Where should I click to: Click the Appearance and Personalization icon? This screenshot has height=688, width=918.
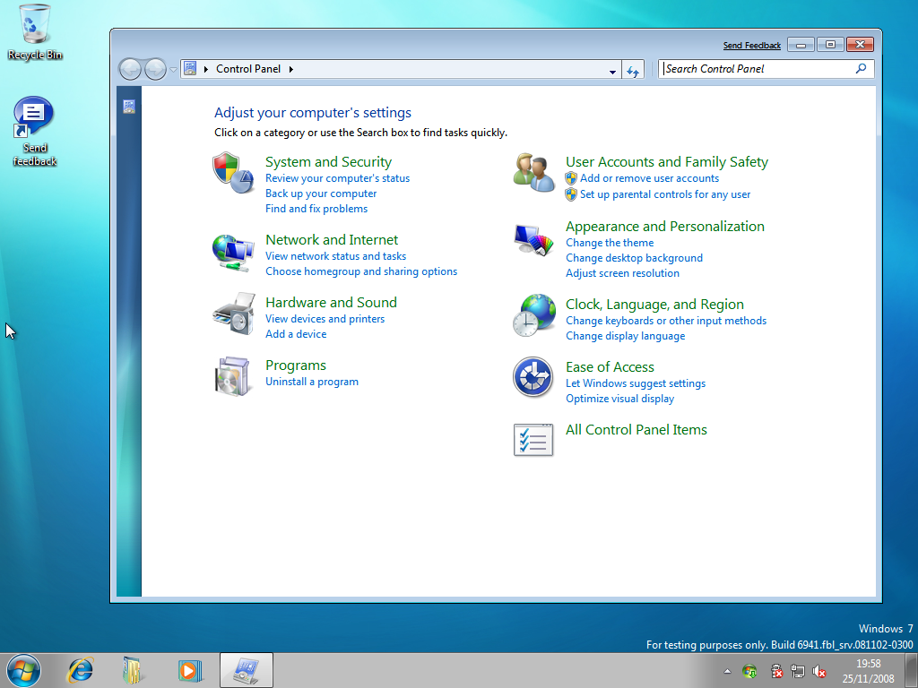click(x=533, y=239)
